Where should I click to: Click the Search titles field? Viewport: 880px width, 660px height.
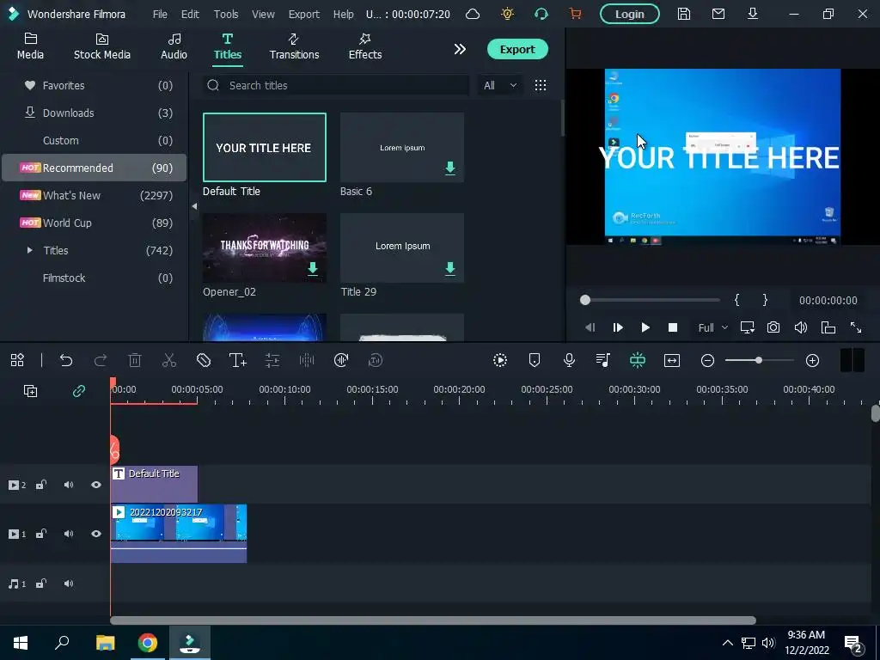pos(336,85)
